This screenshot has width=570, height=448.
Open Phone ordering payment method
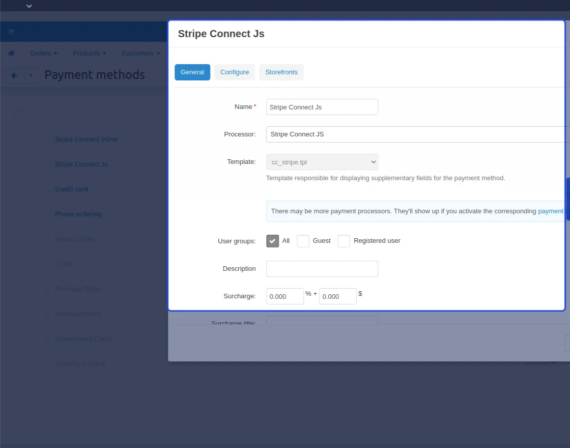point(78,214)
